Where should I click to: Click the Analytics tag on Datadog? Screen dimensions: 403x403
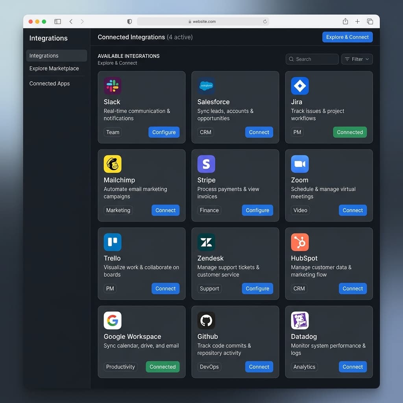click(x=304, y=367)
